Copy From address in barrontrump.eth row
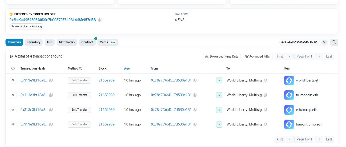346x147 pixels. (195, 124)
